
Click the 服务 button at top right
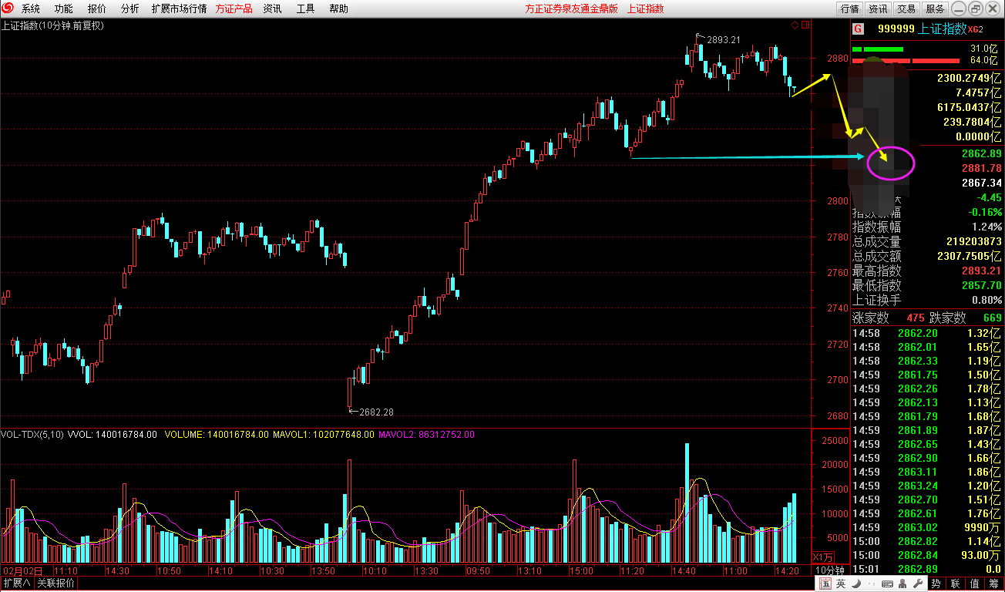click(x=935, y=9)
